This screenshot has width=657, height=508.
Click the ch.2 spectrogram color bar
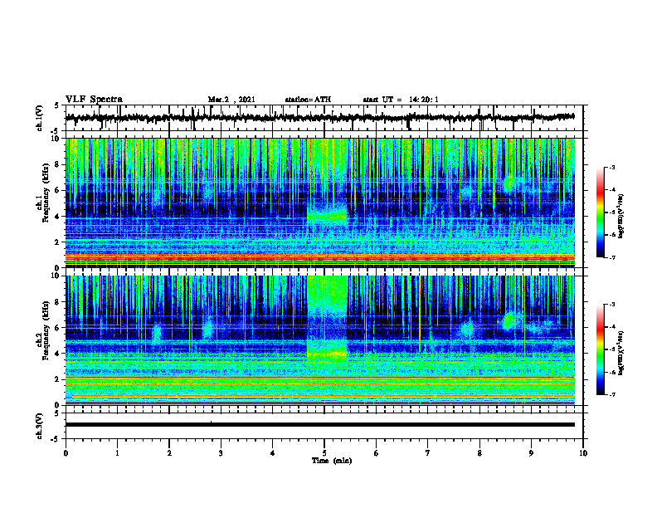(x=600, y=349)
